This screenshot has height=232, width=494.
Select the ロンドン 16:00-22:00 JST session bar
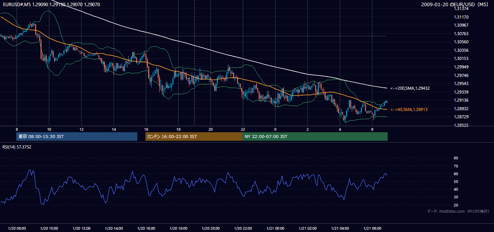click(194, 136)
